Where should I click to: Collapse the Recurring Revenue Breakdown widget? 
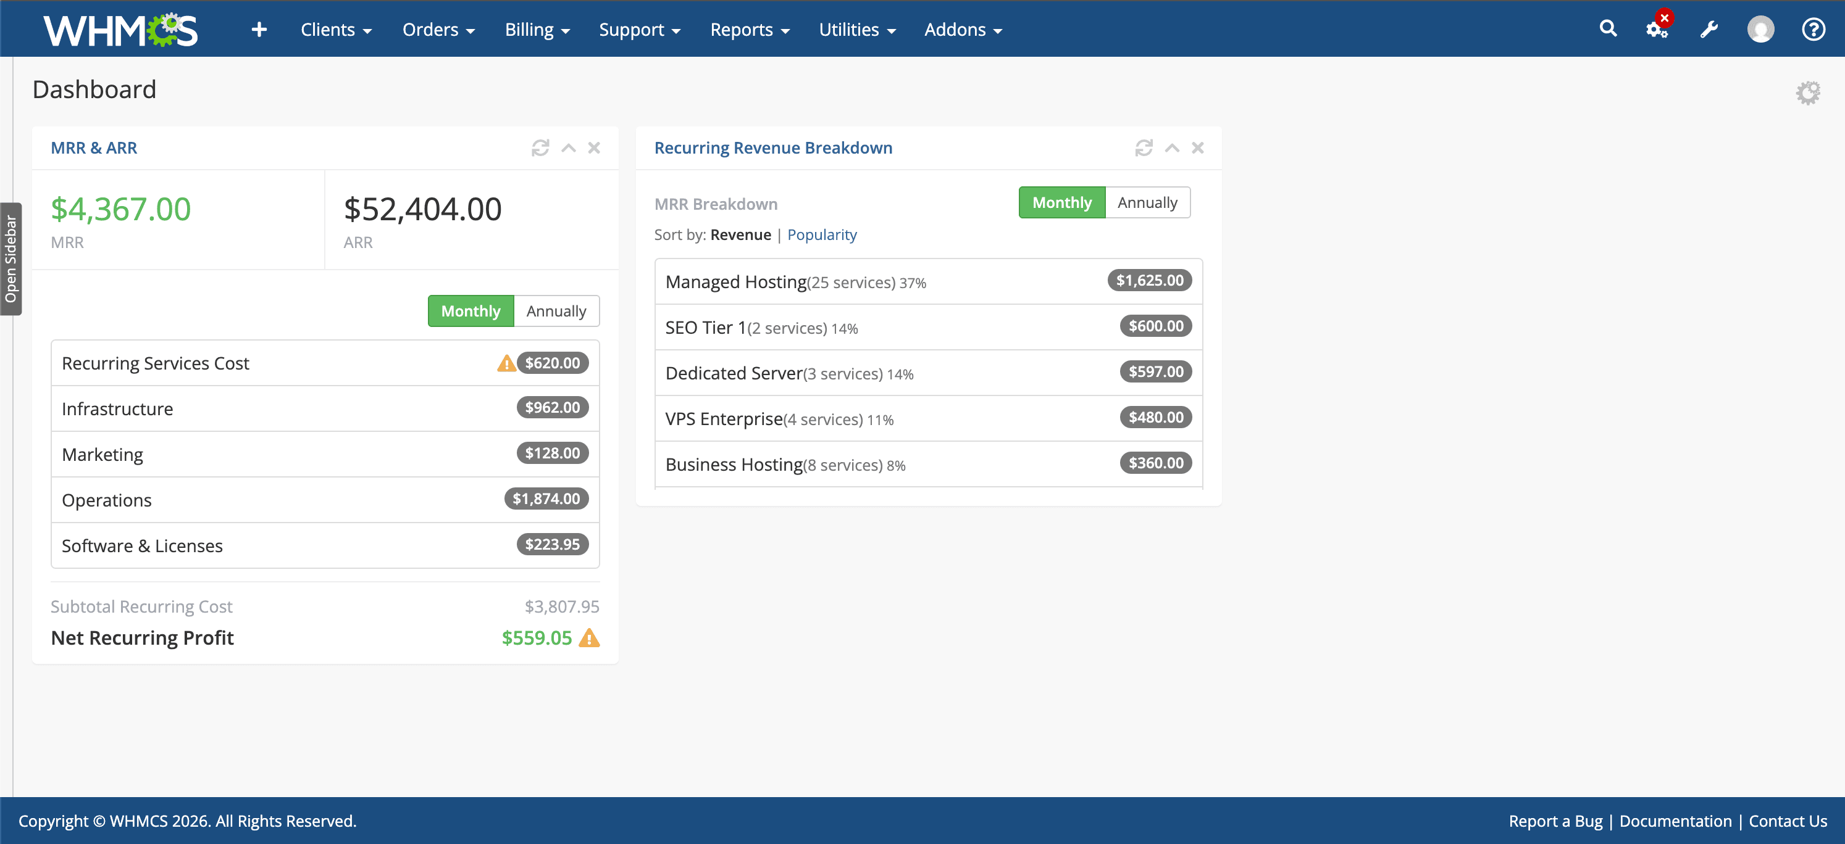coord(1172,147)
